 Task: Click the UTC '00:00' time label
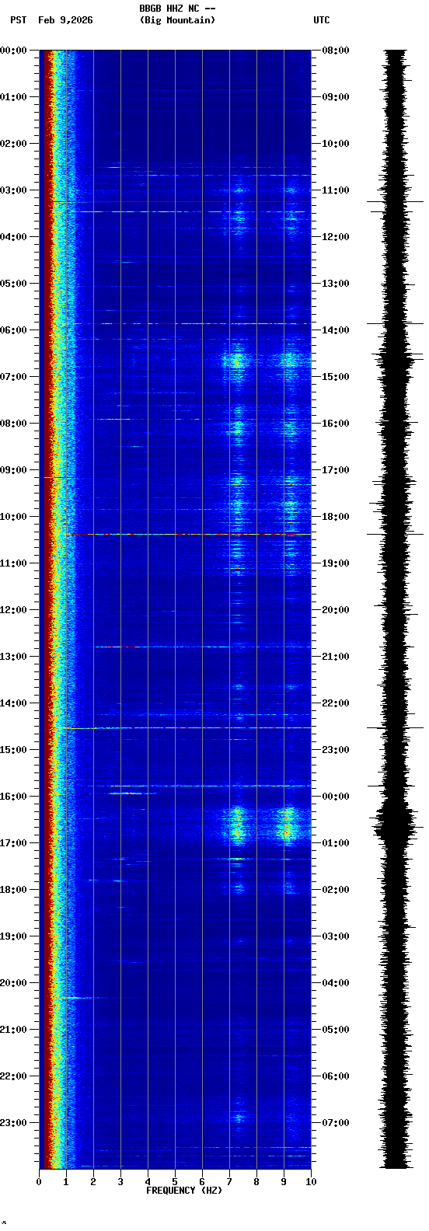pos(336,797)
